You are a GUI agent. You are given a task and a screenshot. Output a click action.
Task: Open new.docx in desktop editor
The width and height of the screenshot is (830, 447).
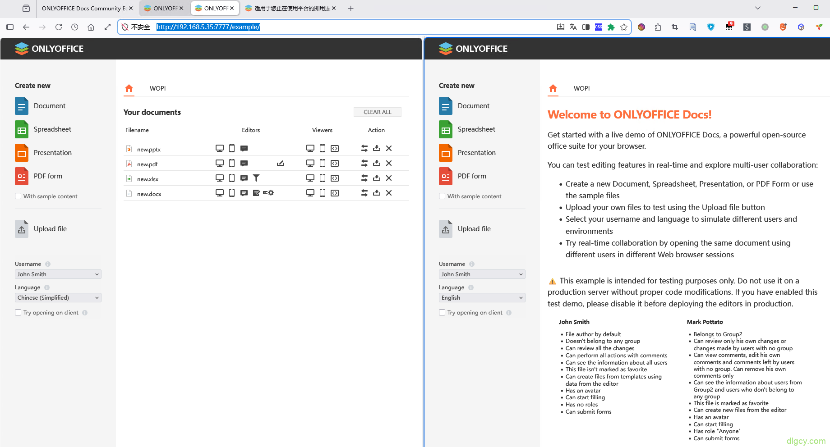coord(220,193)
